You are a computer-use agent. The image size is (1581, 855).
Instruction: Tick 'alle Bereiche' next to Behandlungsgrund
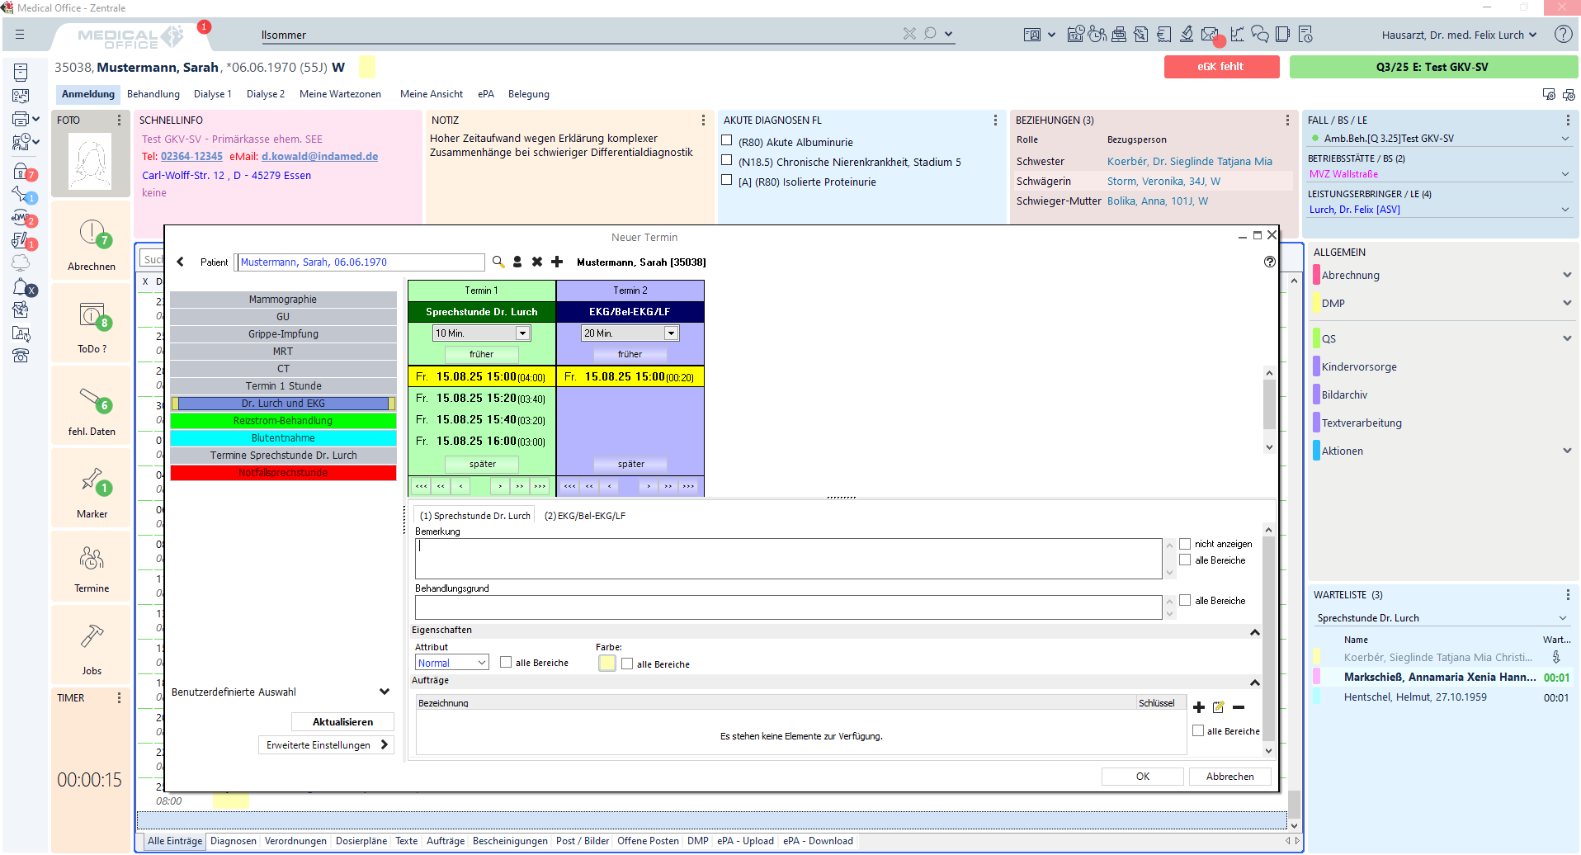click(x=1185, y=601)
